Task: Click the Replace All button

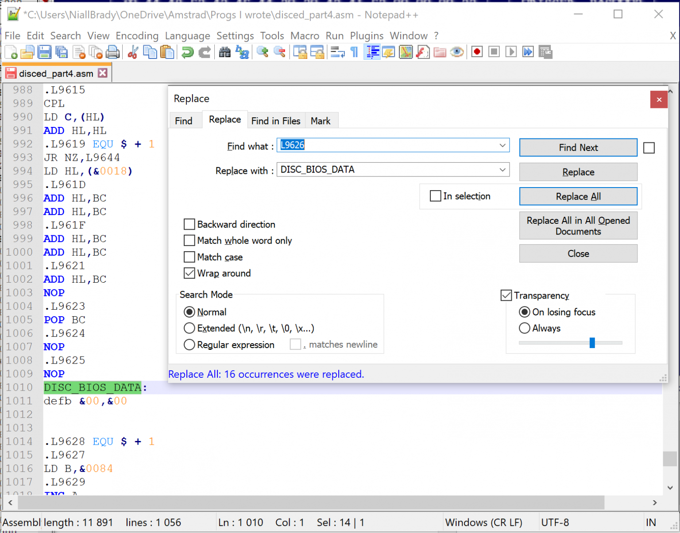Action: point(578,196)
